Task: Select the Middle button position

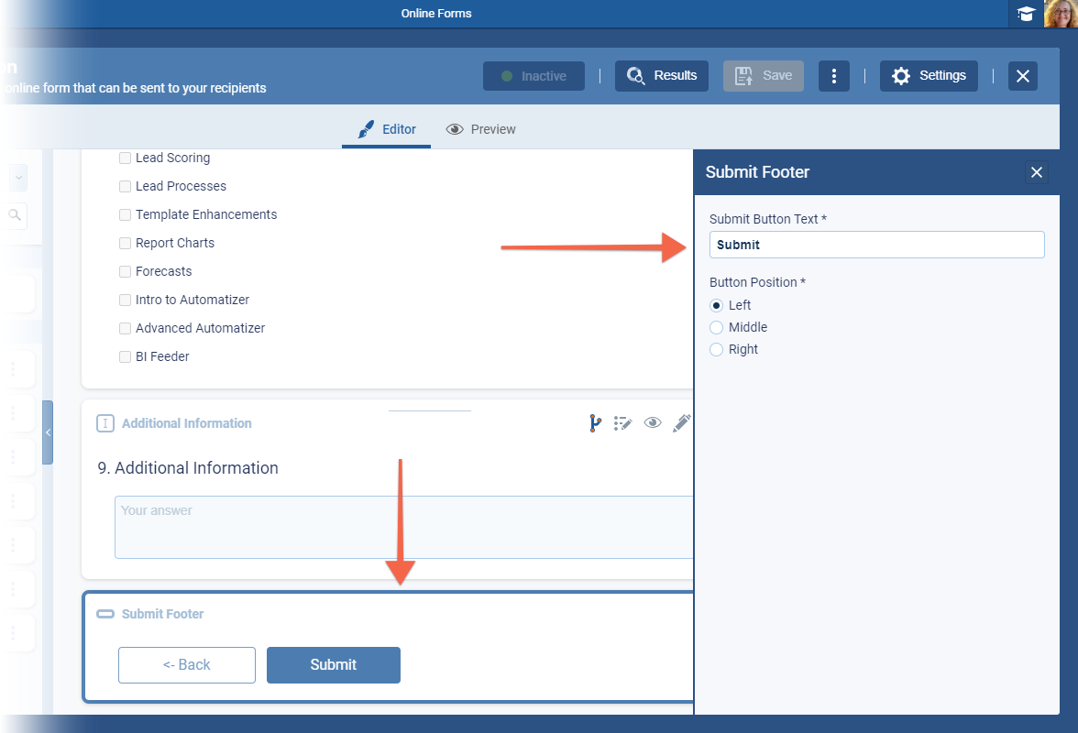Action: [x=717, y=327]
